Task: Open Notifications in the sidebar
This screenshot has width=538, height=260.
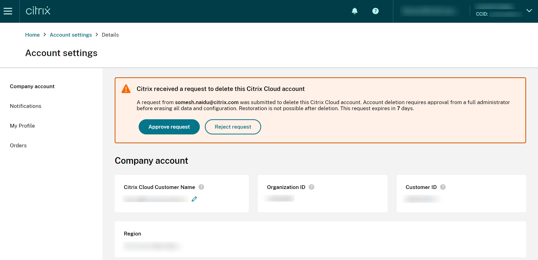Action: click(x=26, y=106)
